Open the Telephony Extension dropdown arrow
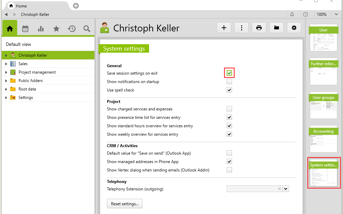The width and height of the screenshot is (343, 214). click(x=286, y=189)
